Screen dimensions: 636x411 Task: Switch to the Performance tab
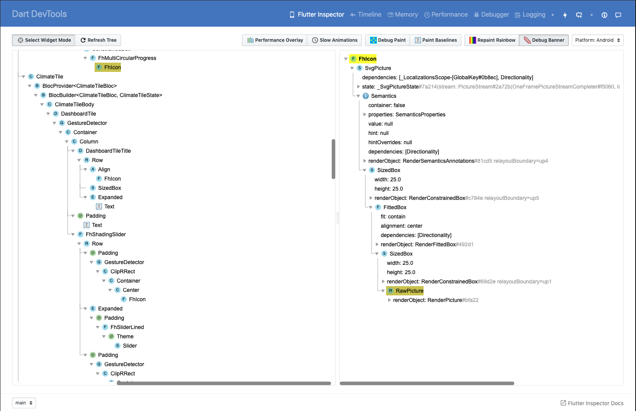446,15
